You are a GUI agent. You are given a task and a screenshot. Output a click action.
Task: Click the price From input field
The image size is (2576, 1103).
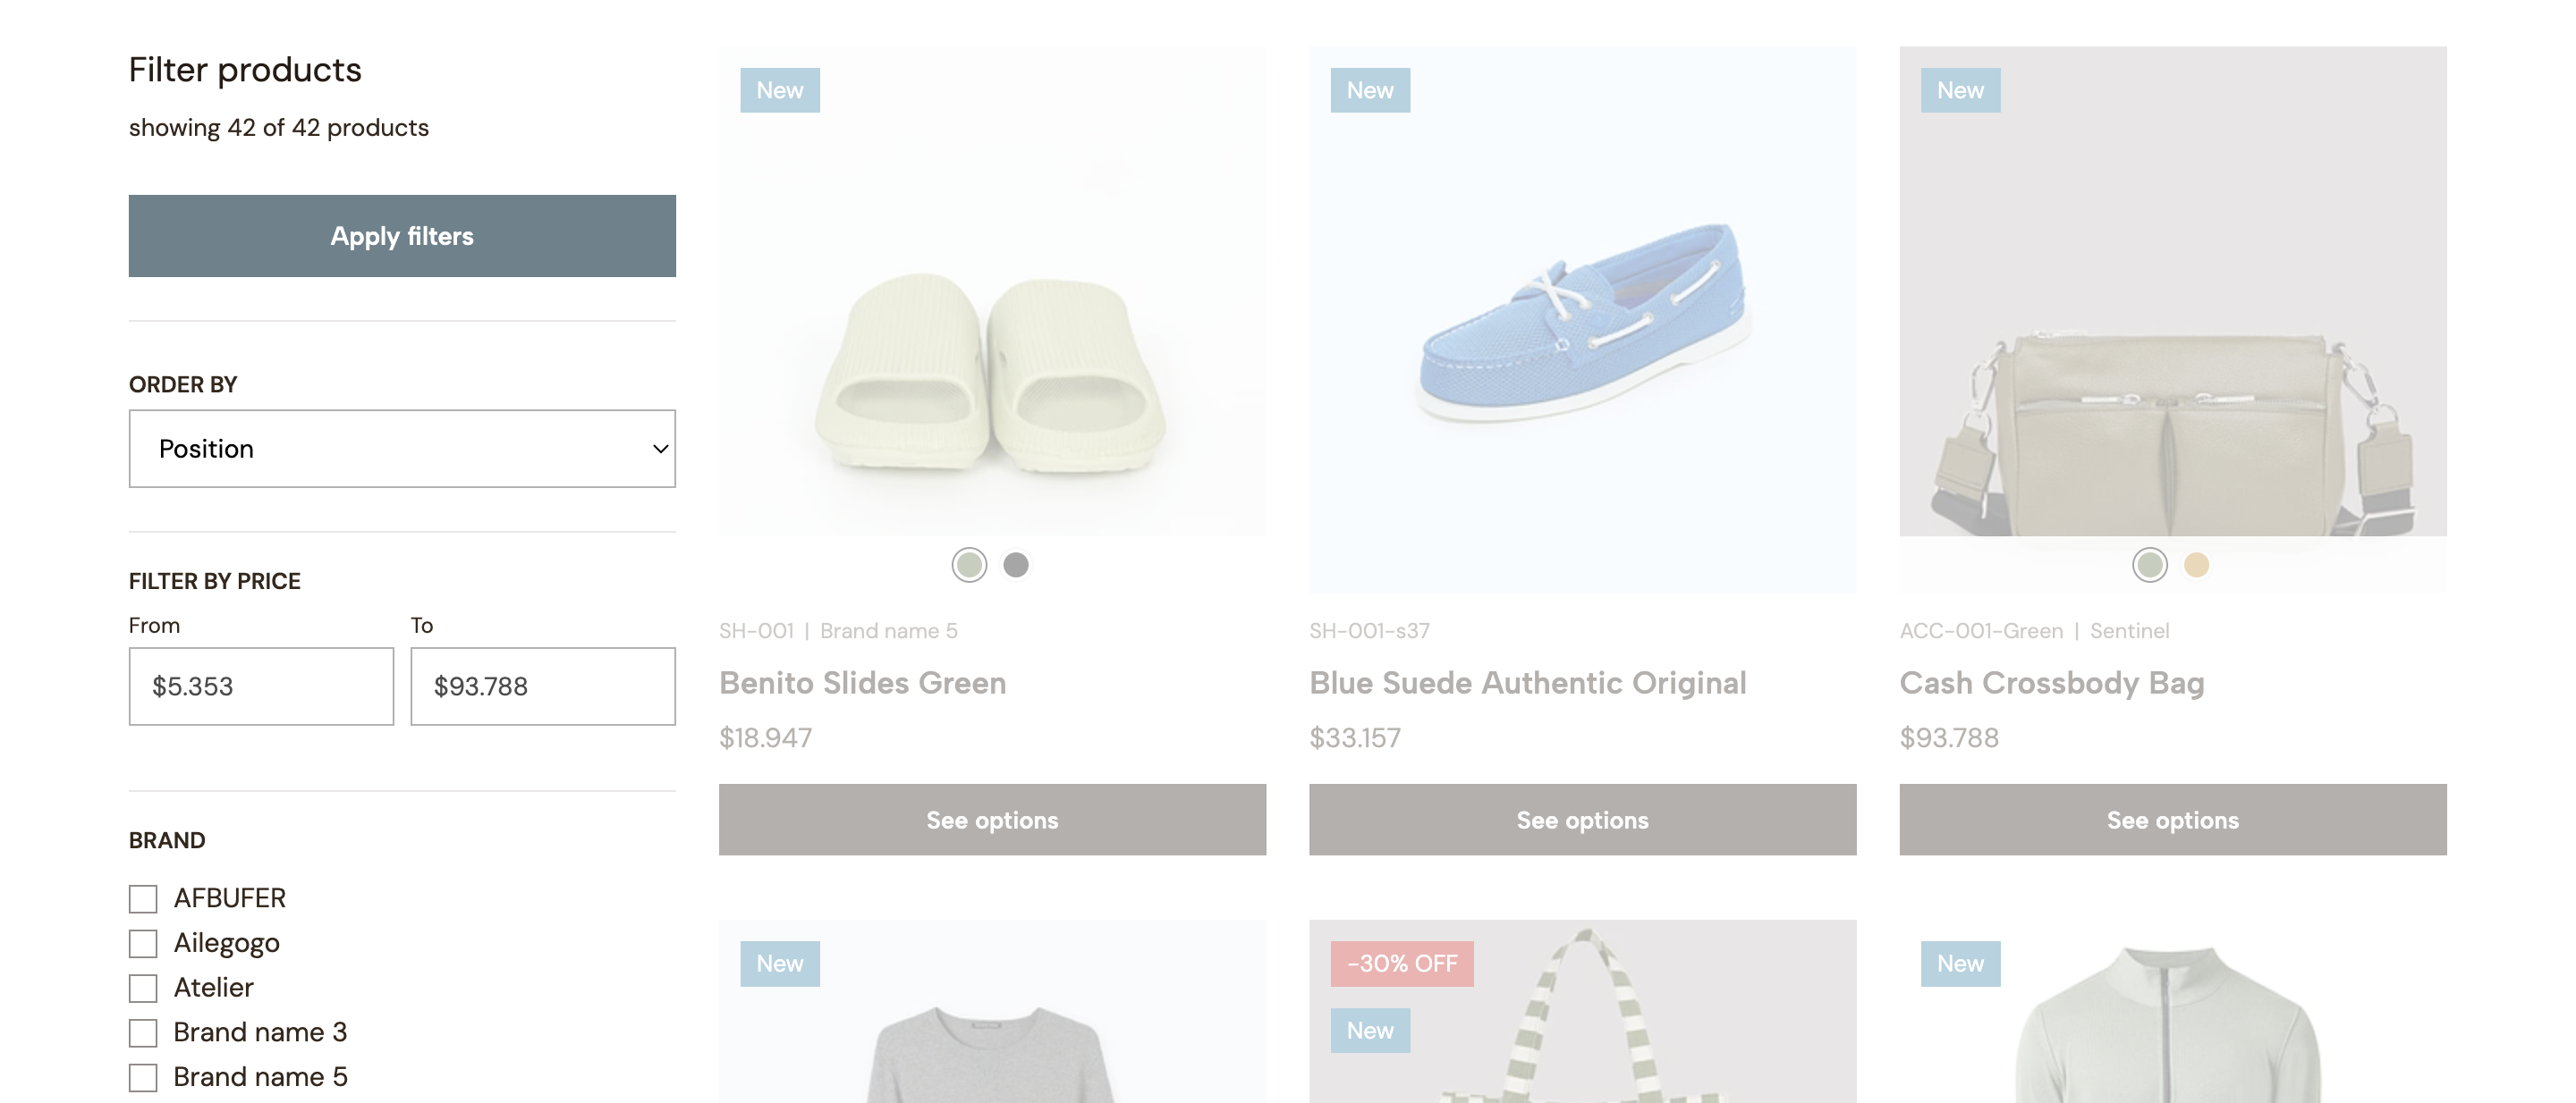[261, 686]
